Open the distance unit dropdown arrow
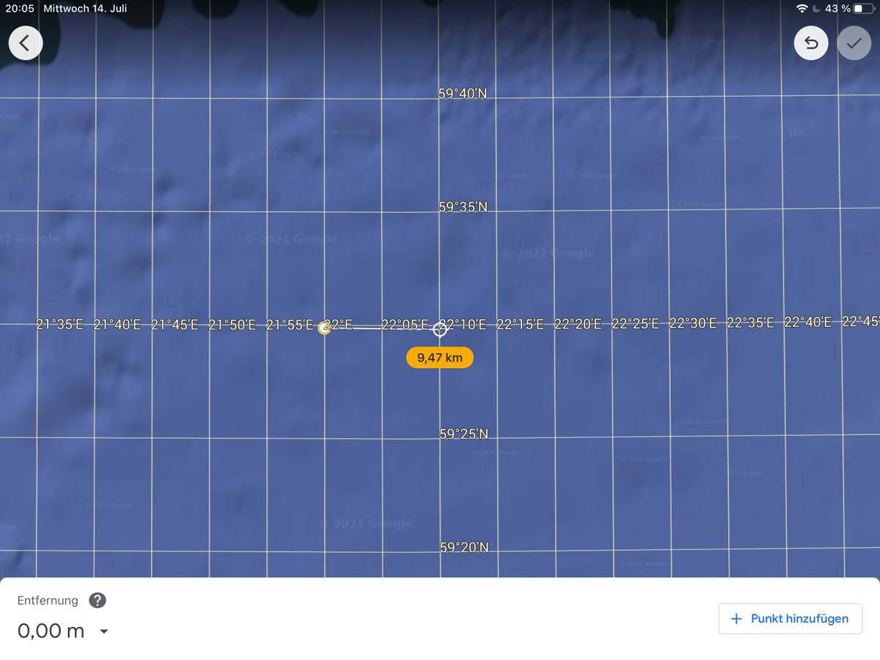The width and height of the screenshot is (880, 660). click(104, 631)
